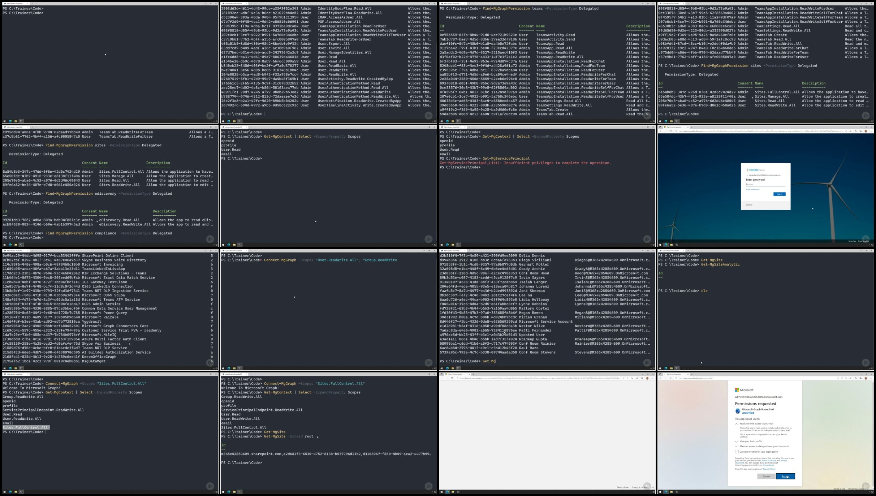Image resolution: width=876 pixels, height=496 pixels.
Task: Click the m365x42854609.sharepoint.com site Id line
Action: pos(326,454)
